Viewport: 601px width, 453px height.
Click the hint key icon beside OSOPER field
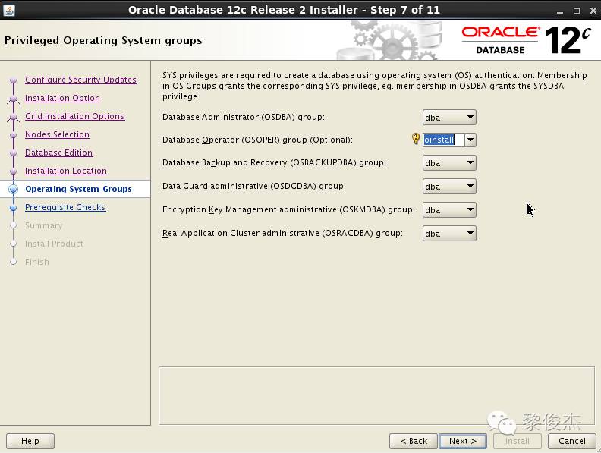tap(416, 138)
